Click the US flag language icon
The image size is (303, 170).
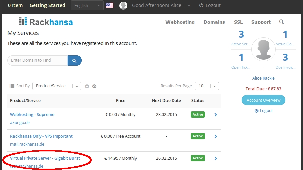[110, 5]
